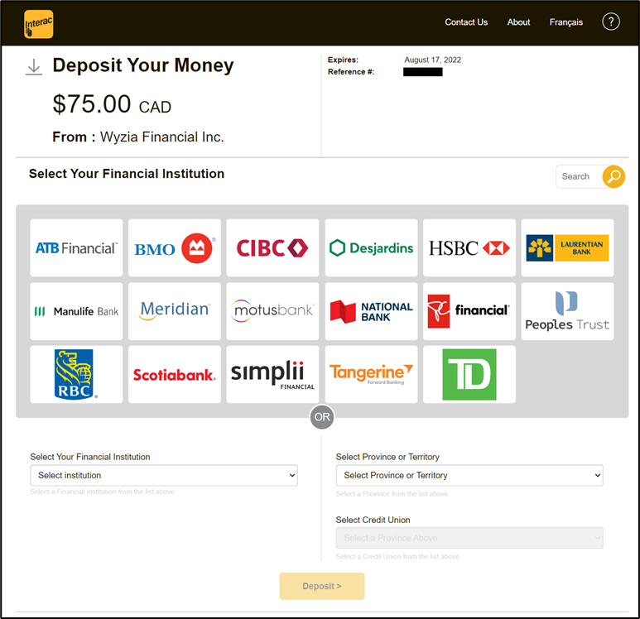Select the Desjardins tile
This screenshot has height=619, width=640.
(371, 247)
